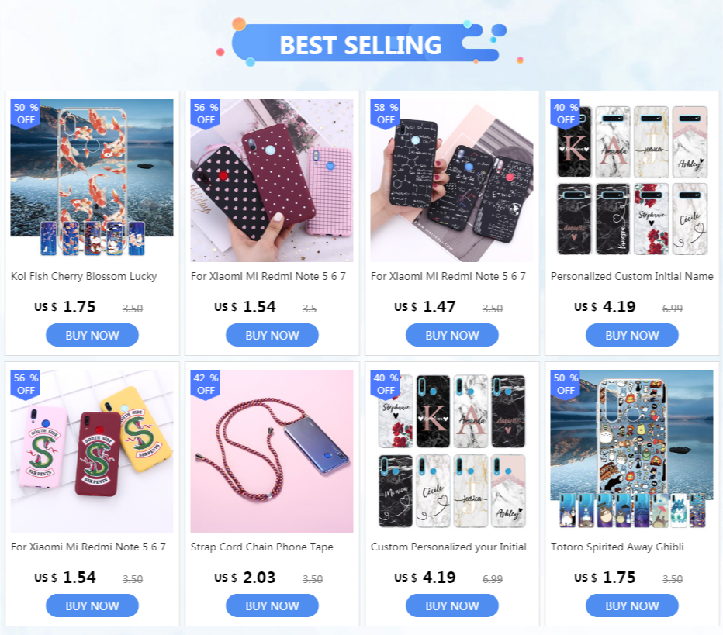The width and height of the screenshot is (723, 635).
Task: Open Totoro Spirited Away Ghibli title
Action: 617,547
